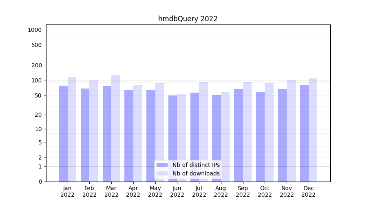Click the Nb of downloads legend swatch
The width and height of the screenshot is (367, 204).
(x=162, y=173)
